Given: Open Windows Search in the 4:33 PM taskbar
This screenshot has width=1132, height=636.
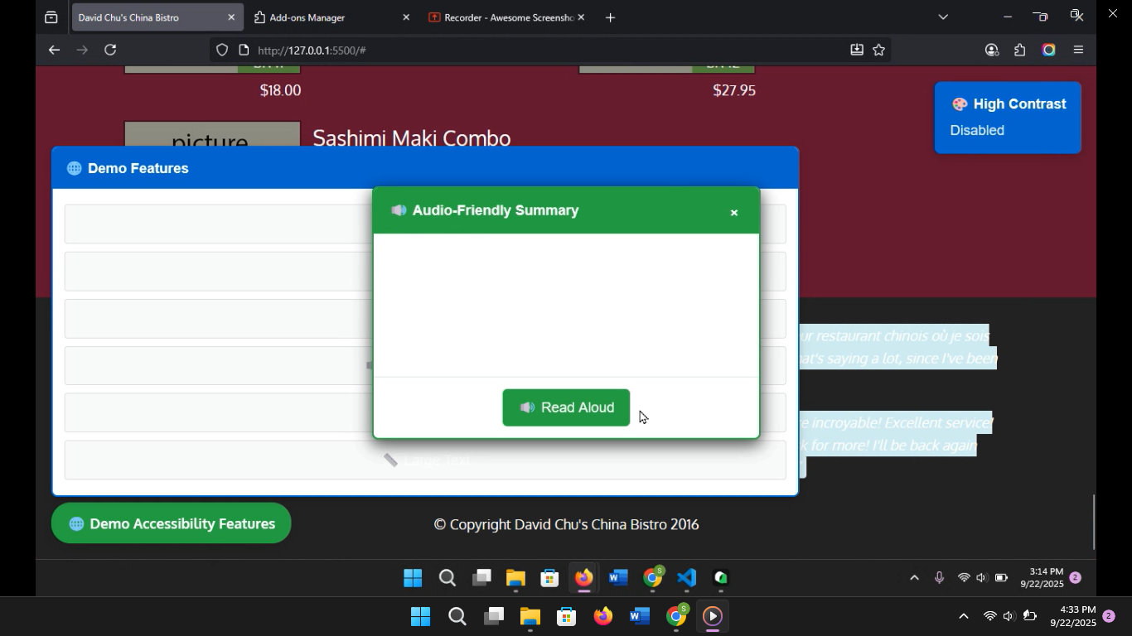Looking at the screenshot, I should pos(457,616).
